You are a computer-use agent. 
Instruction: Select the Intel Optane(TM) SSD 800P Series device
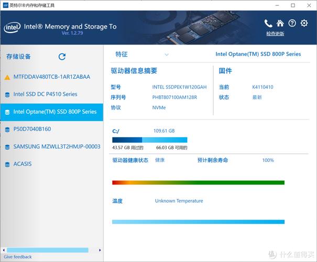point(52,112)
